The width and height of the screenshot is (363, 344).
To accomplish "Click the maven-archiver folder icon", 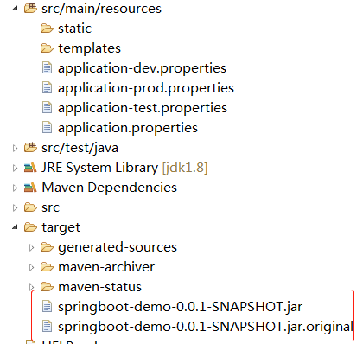I will 47,267.
